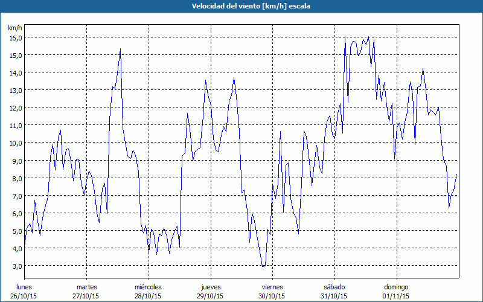Select the 16,0 y-axis tick label
Image resolution: width=483 pixels, height=302 pixels.
pos(15,37)
